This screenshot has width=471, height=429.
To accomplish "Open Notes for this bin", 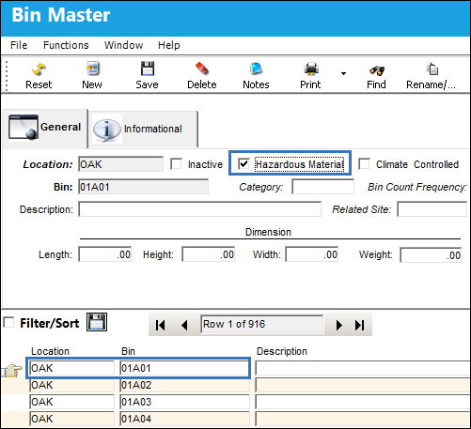I will point(256,69).
